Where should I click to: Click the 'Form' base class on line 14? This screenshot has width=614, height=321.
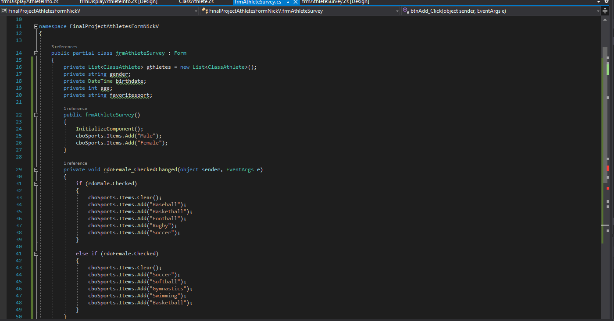[180, 53]
